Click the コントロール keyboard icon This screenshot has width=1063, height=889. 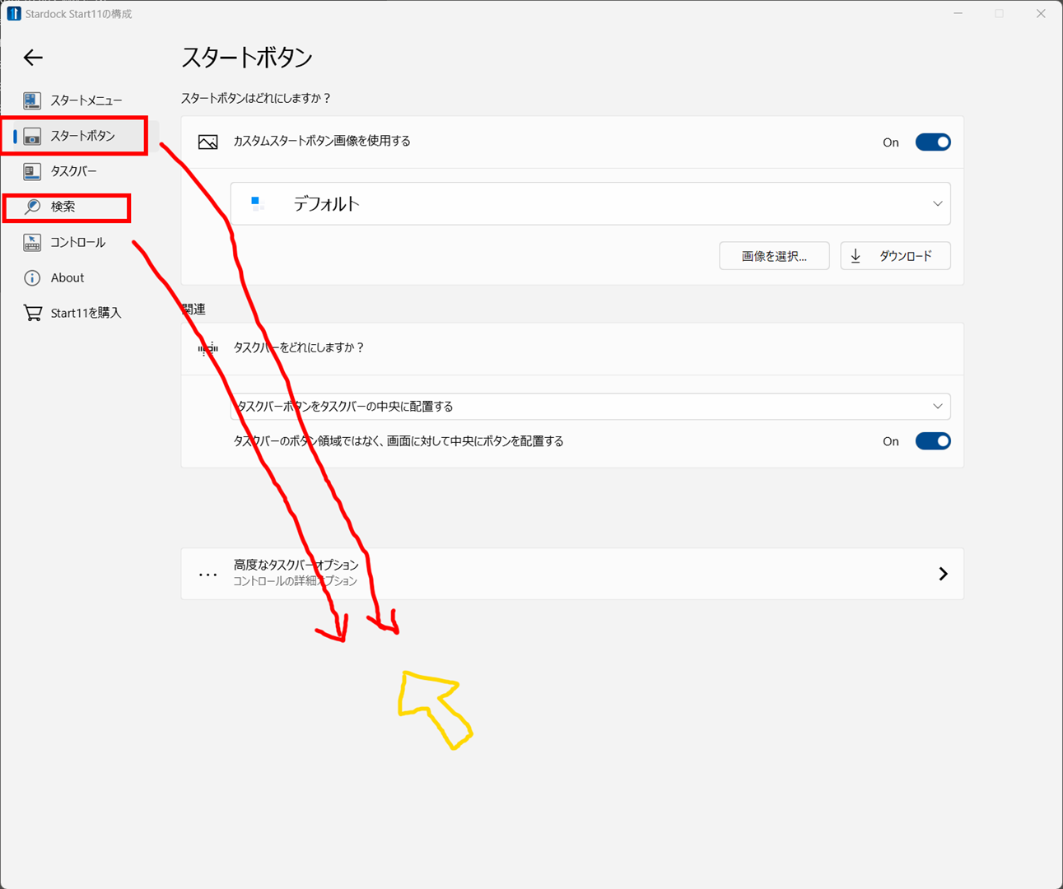(x=32, y=243)
